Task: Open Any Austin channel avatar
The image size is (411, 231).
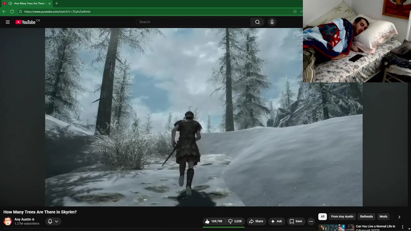Action: 8,221
